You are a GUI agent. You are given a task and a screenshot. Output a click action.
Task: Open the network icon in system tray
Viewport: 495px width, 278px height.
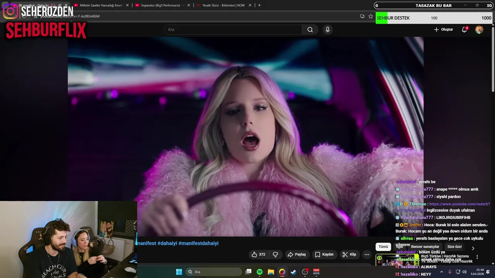pos(458,272)
